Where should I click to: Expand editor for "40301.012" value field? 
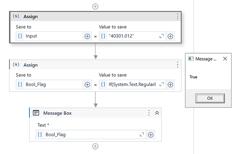pyautogui.click(x=162, y=36)
